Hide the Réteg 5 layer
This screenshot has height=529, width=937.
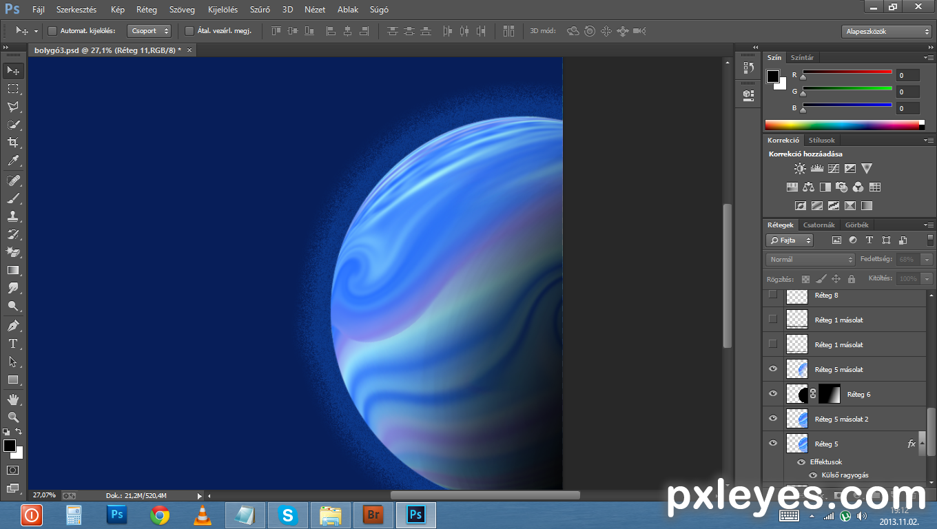(x=773, y=444)
